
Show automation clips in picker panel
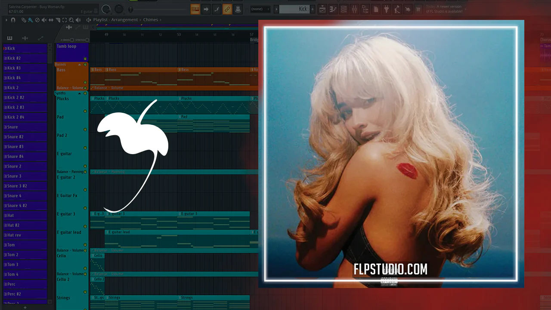click(40, 38)
